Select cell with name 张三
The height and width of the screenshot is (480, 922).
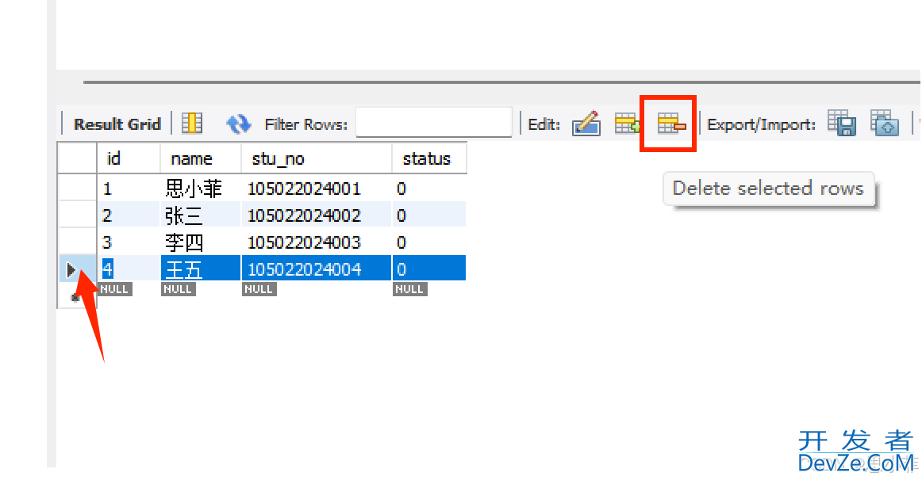(201, 215)
